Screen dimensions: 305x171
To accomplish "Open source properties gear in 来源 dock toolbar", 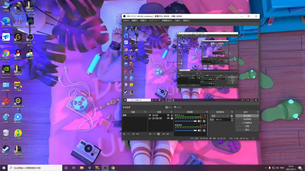I will [159, 134].
